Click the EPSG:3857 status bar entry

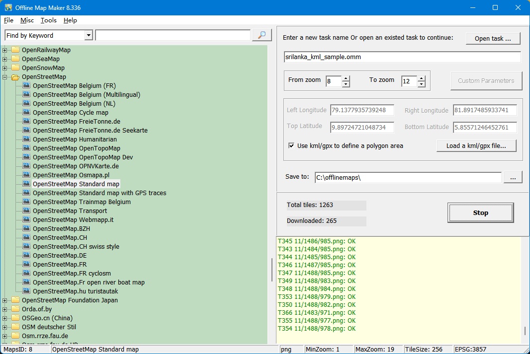pos(470,350)
